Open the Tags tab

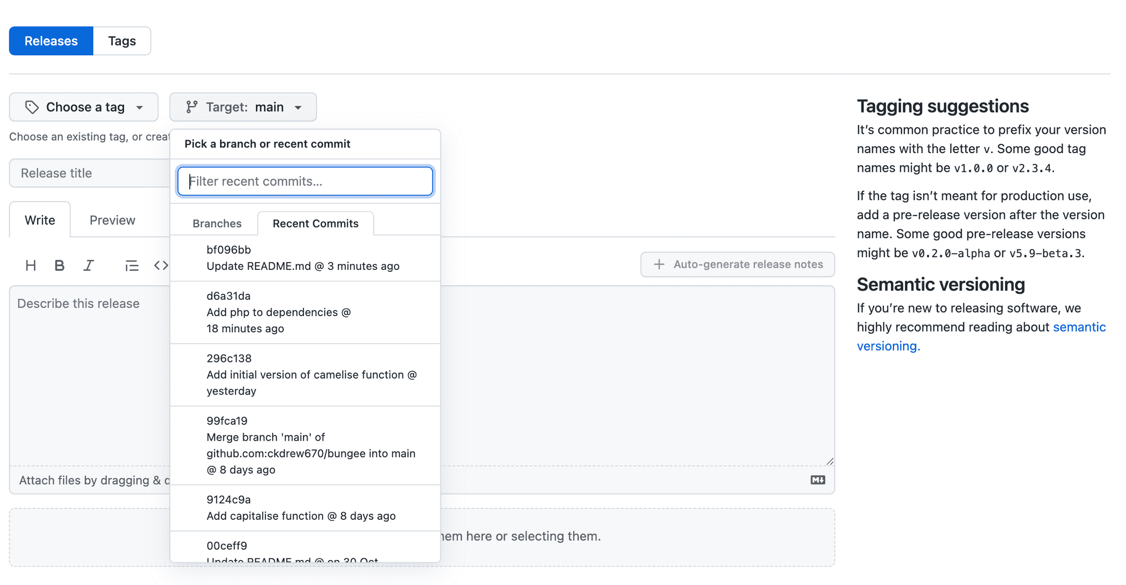point(121,40)
